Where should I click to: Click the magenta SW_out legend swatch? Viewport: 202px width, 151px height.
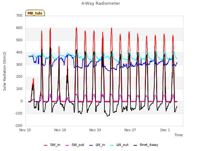[67, 145]
